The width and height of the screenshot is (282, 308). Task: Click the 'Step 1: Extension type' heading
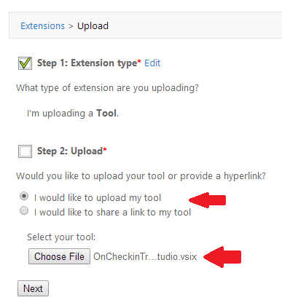(x=89, y=63)
